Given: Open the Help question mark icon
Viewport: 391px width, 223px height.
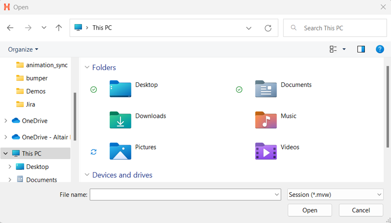Looking at the screenshot, I should coord(380,49).
